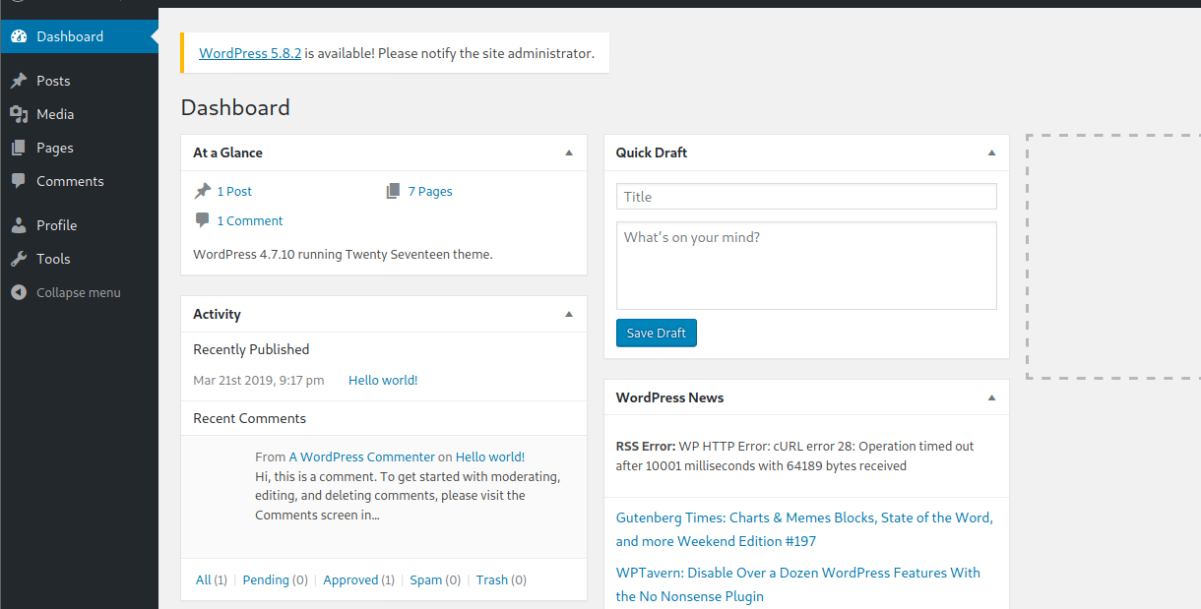Click the Profile person icon in sidebar
This screenshot has height=609, width=1201.
coord(19,225)
